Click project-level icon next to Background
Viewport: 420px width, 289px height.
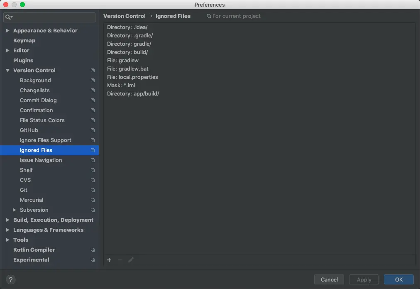click(93, 81)
